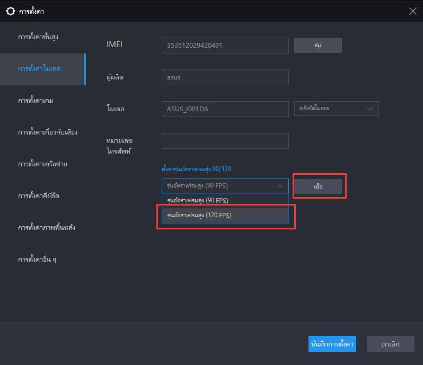Click the empty หมายเลขโทรศัพท์ phone number field
423x365 pixels.
(x=225, y=141)
